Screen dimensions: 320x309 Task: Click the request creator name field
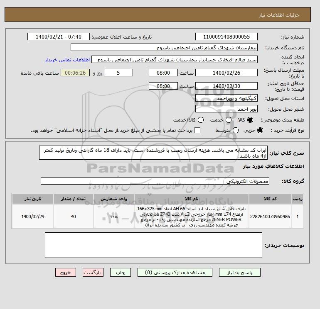[175, 60]
